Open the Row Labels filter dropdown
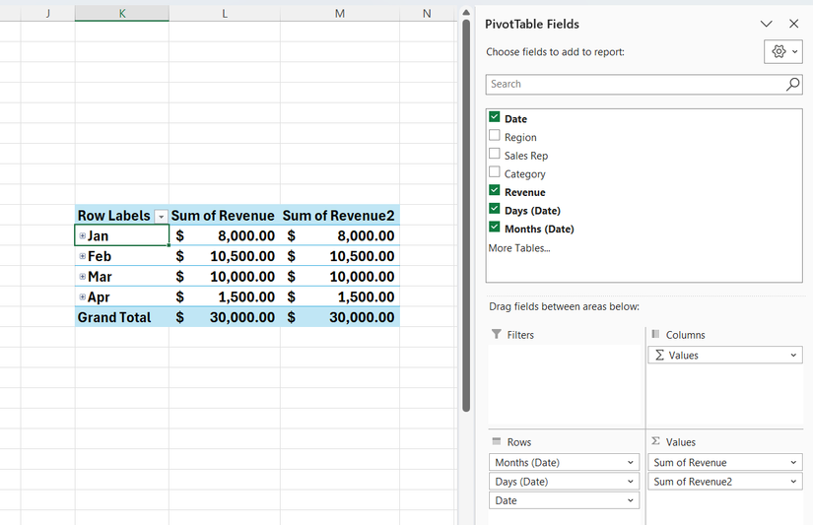Image resolution: width=813 pixels, height=525 pixels. pyautogui.click(x=161, y=216)
